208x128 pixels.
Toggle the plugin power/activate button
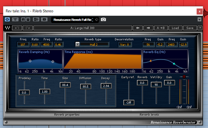click(x=7, y=20)
